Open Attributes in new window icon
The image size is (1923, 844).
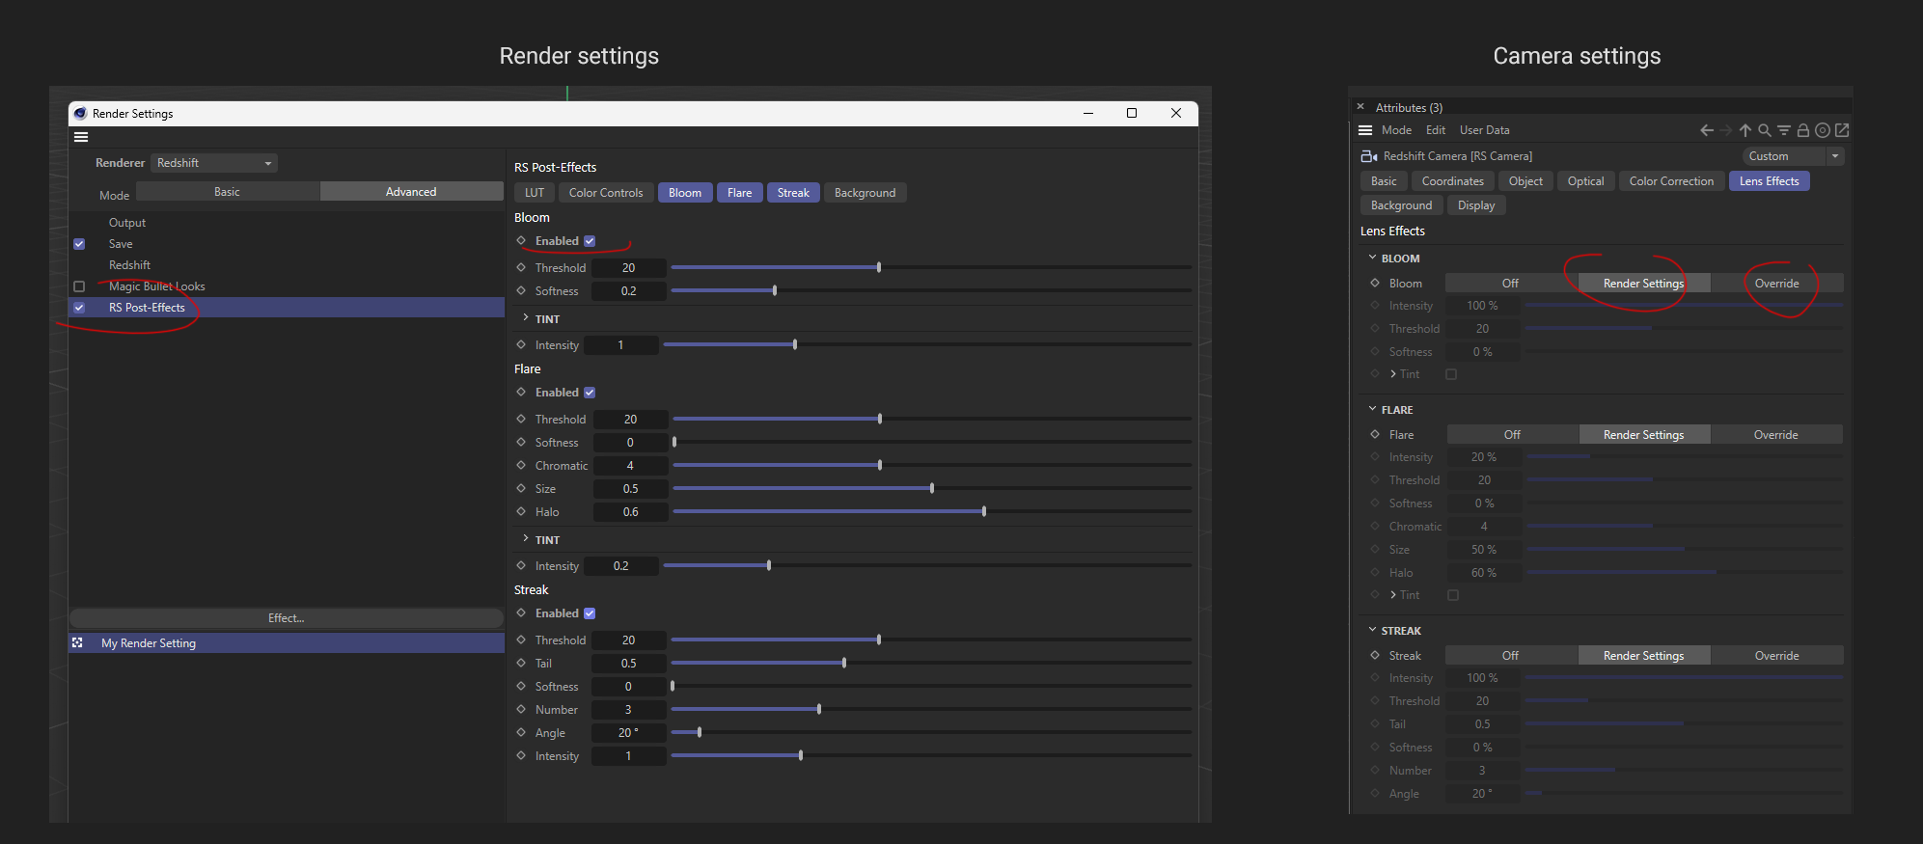(x=1842, y=130)
